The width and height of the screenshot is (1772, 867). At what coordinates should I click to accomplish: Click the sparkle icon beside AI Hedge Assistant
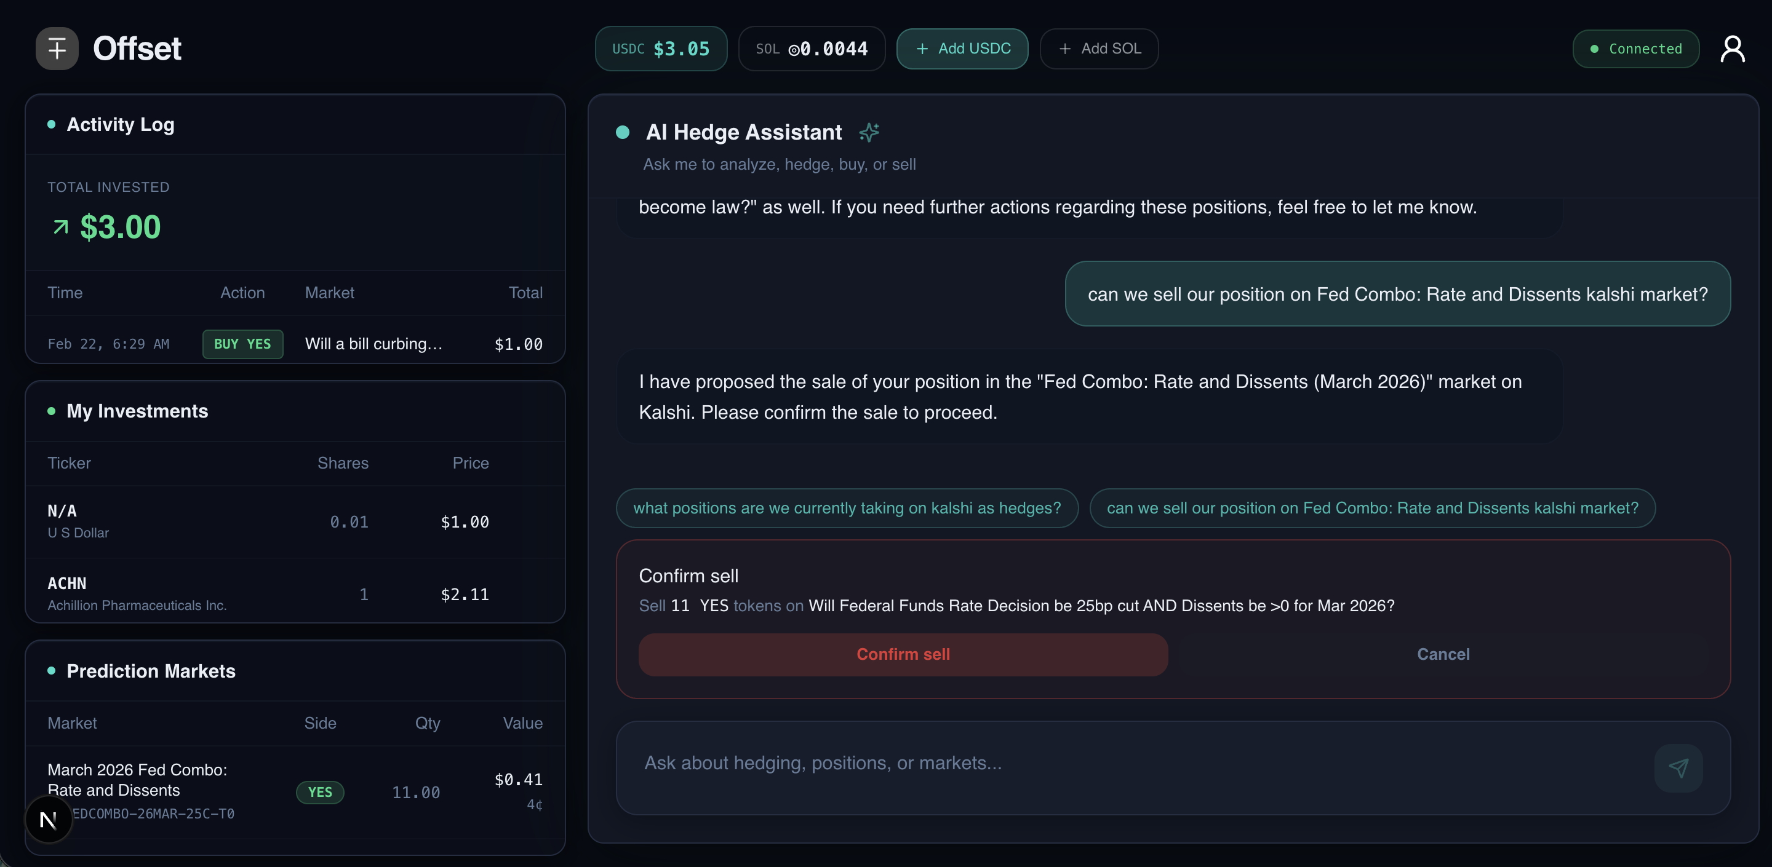point(869,132)
